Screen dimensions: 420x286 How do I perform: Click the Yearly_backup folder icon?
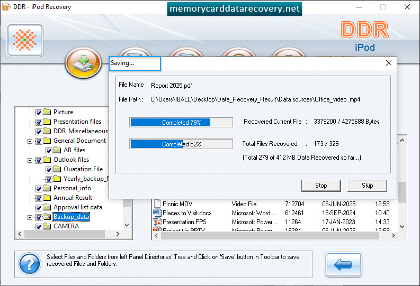pos(57,179)
